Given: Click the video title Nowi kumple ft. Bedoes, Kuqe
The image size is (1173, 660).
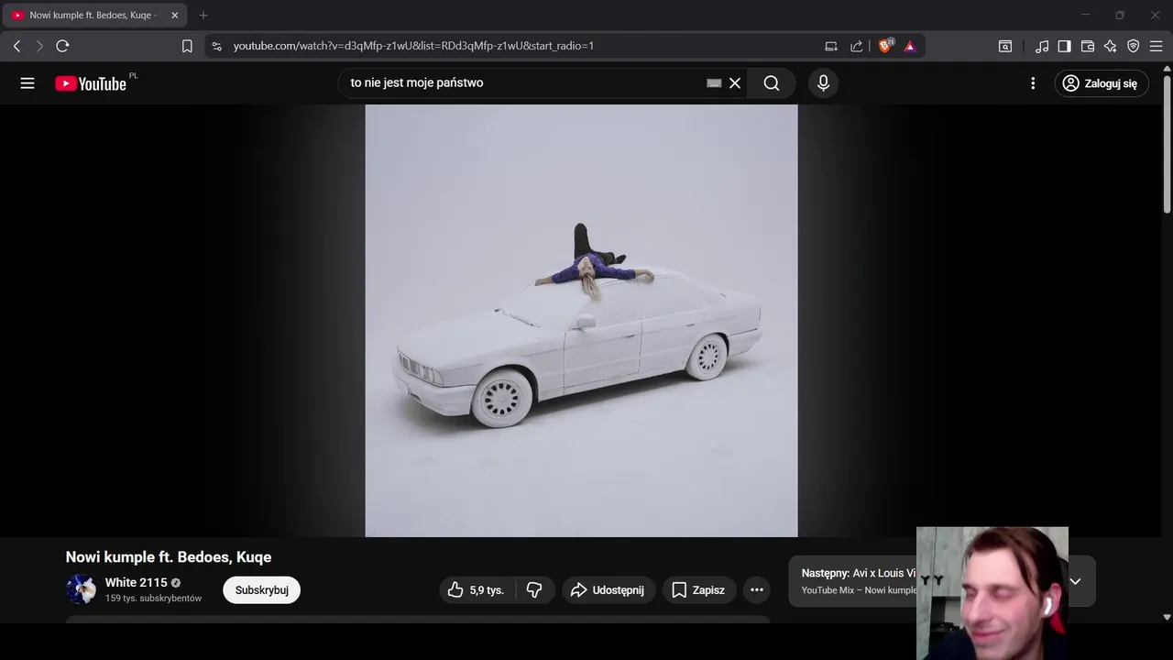Looking at the screenshot, I should pyautogui.click(x=169, y=557).
